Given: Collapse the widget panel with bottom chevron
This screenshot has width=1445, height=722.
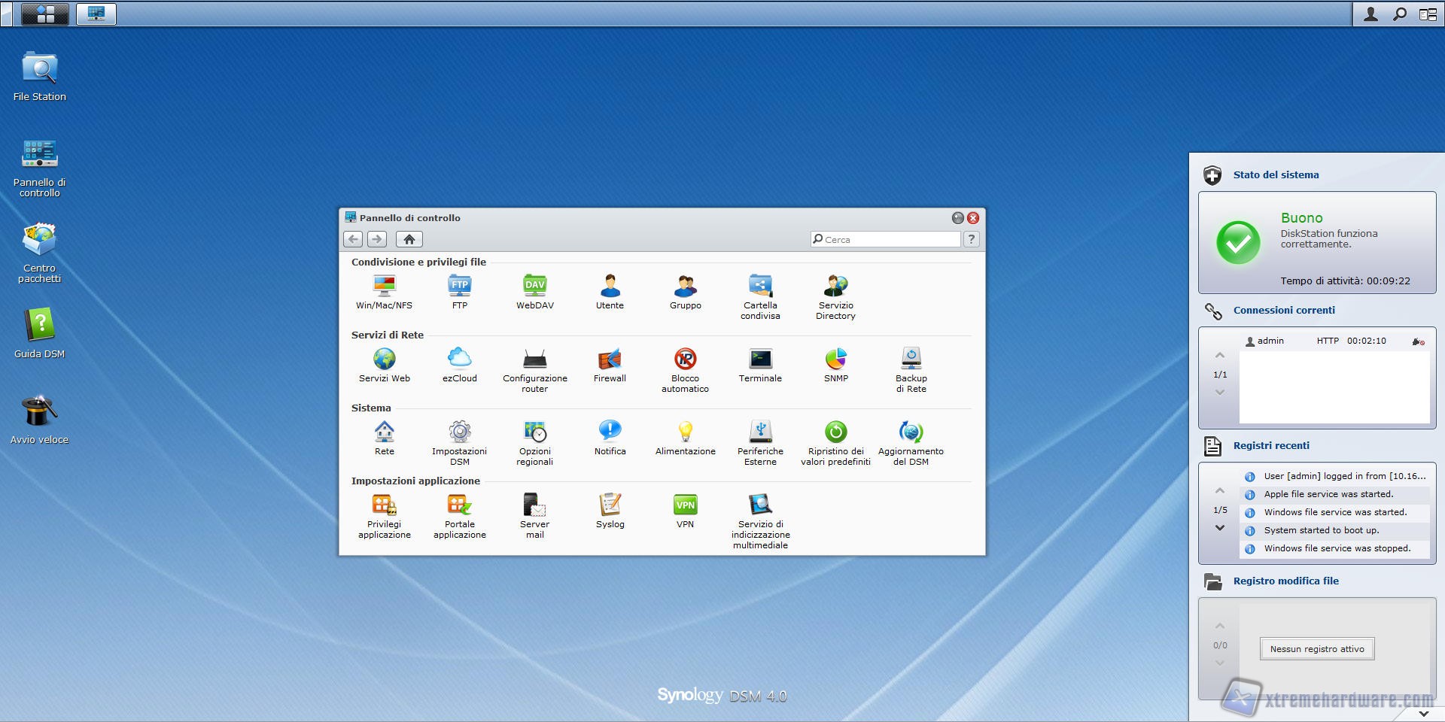Looking at the screenshot, I should click(1423, 713).
